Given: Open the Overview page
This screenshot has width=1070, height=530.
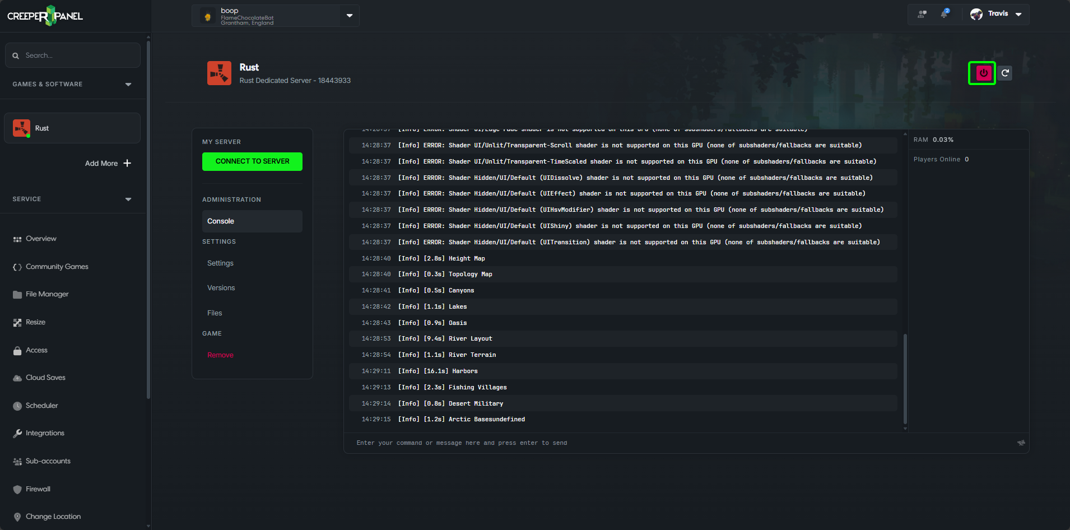Looking at the screenshot, I should click(x=41, y=239).
